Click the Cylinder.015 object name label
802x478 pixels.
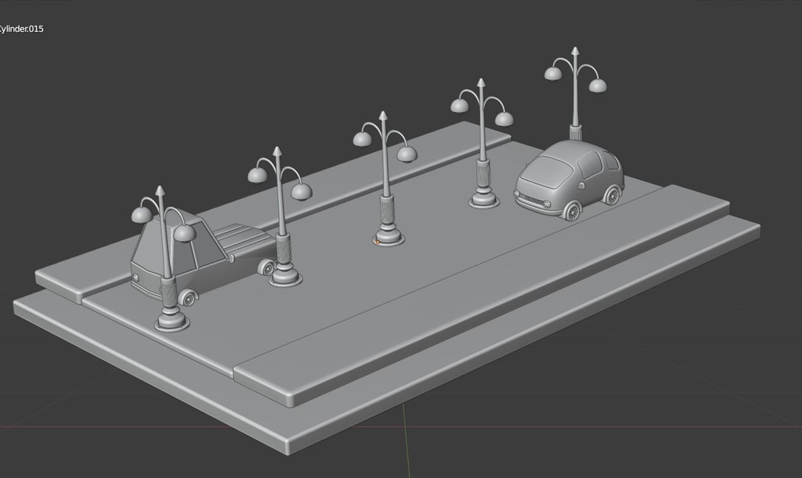[x=21, y=29]
